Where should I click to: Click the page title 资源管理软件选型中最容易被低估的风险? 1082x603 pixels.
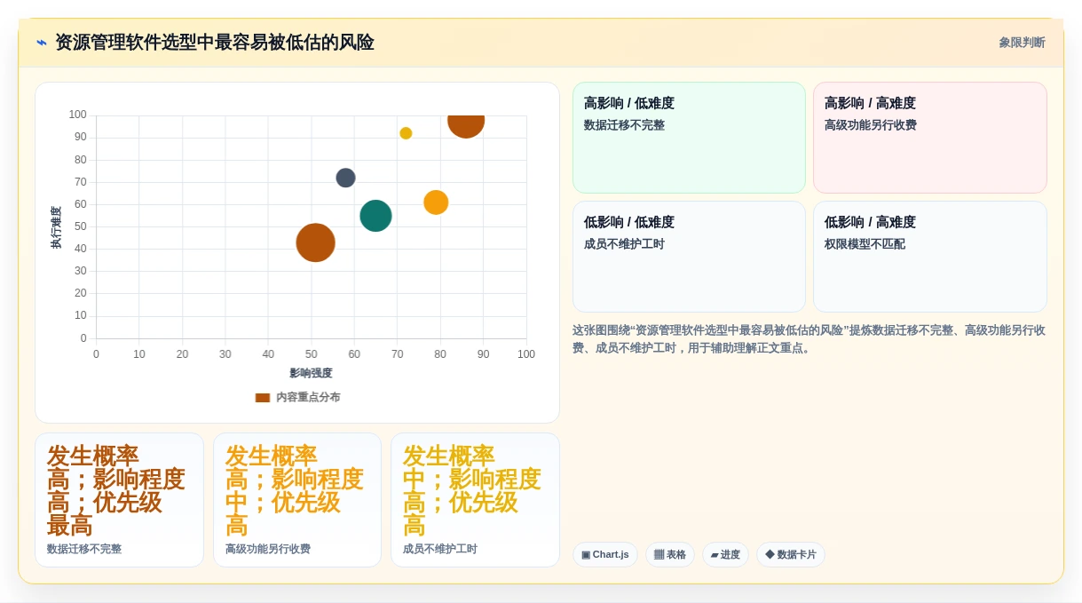[x=215, y=43]
